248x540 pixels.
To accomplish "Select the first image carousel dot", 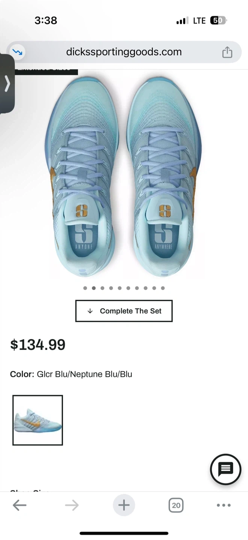I will coord(85,288).
